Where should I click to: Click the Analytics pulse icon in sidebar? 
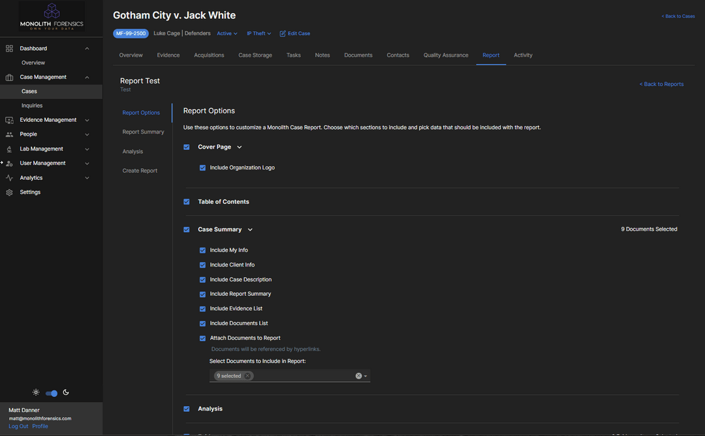point(9,178)
